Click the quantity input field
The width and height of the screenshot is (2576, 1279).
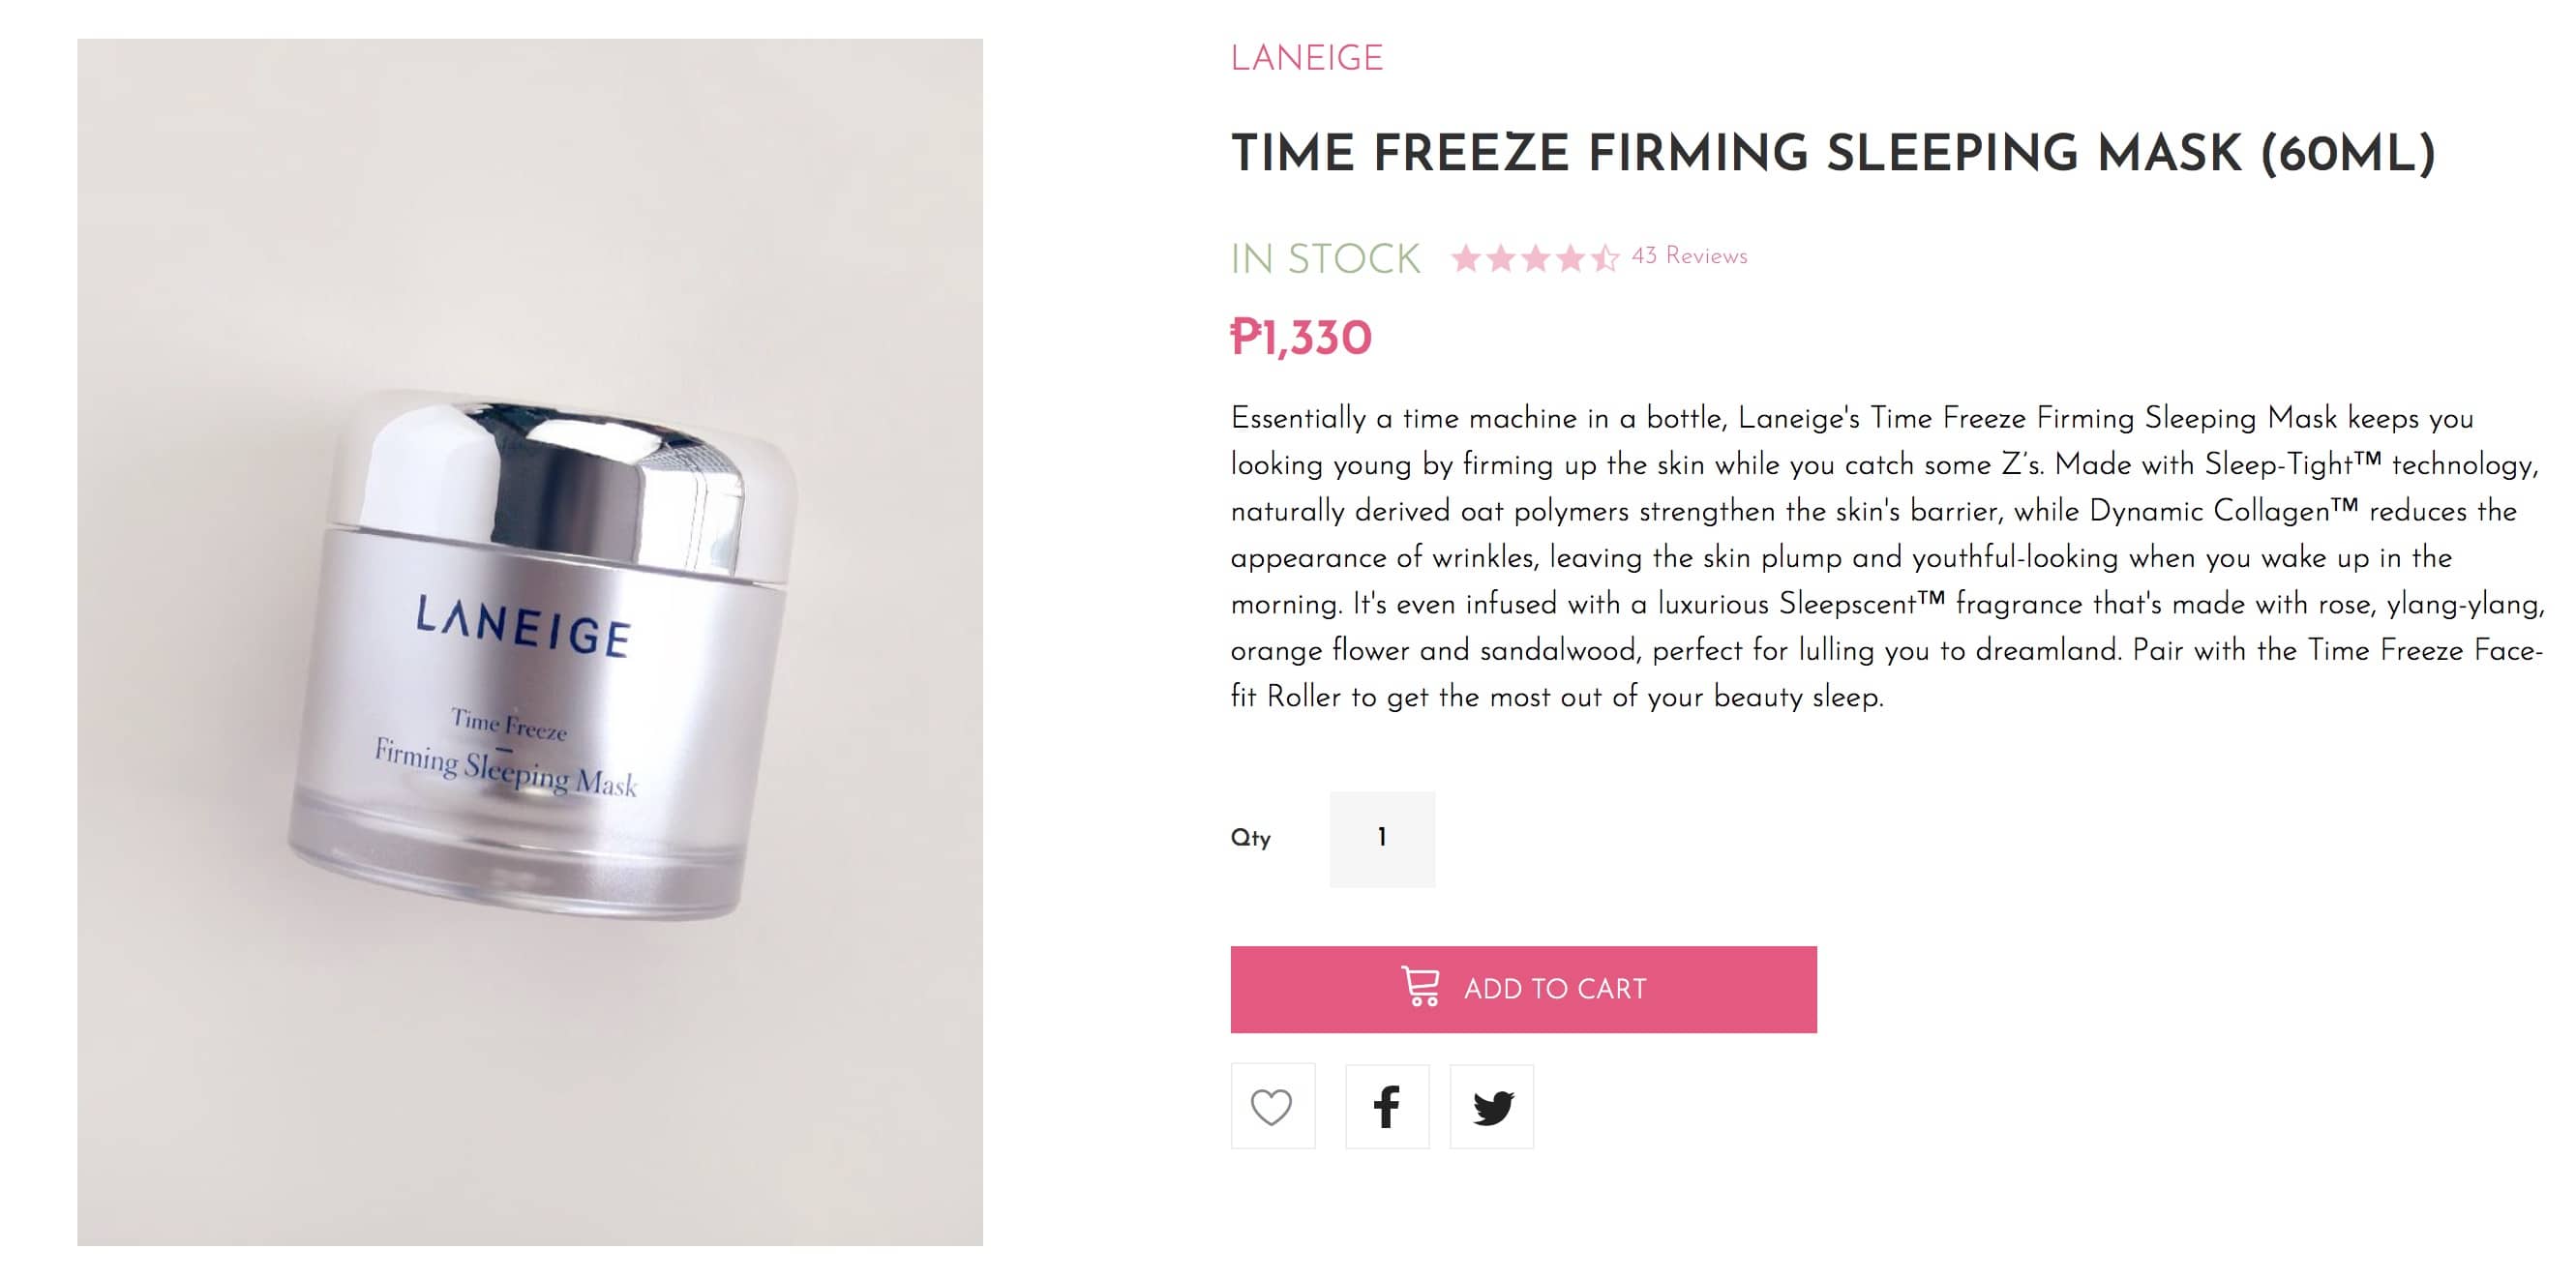point(1382,838)
